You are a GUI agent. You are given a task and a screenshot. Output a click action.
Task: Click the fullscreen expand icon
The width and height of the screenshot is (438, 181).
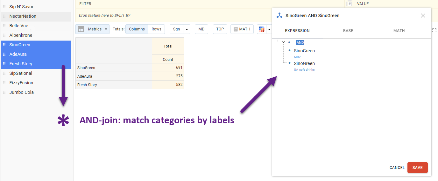(434, 30)
